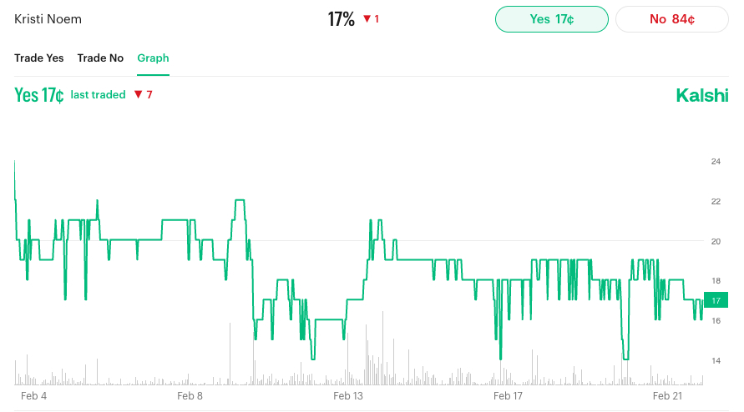Click the last traded label
Image resolution: width=744 pixels, height=412 pixels.
(x=98, y=95)
